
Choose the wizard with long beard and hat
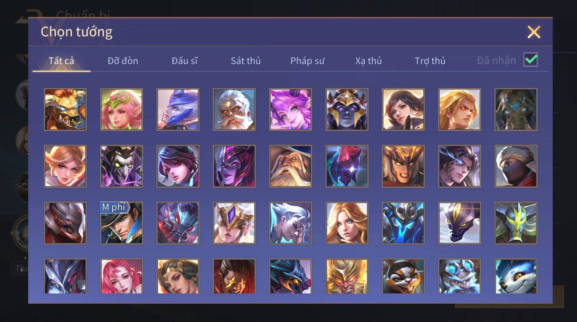(291, 166)
